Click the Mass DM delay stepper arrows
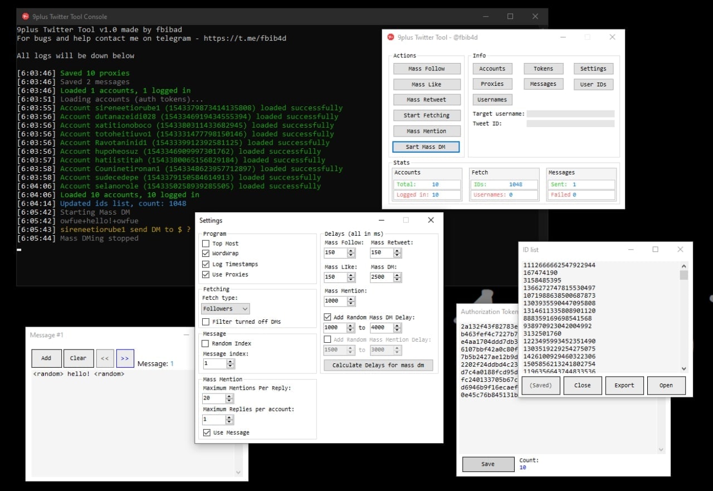This screenshot has height=491, width=713. 397,277
